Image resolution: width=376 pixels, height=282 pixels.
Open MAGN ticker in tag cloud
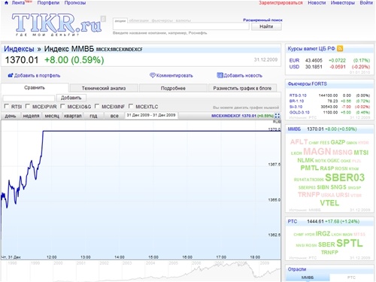click(x=317, y=151)
